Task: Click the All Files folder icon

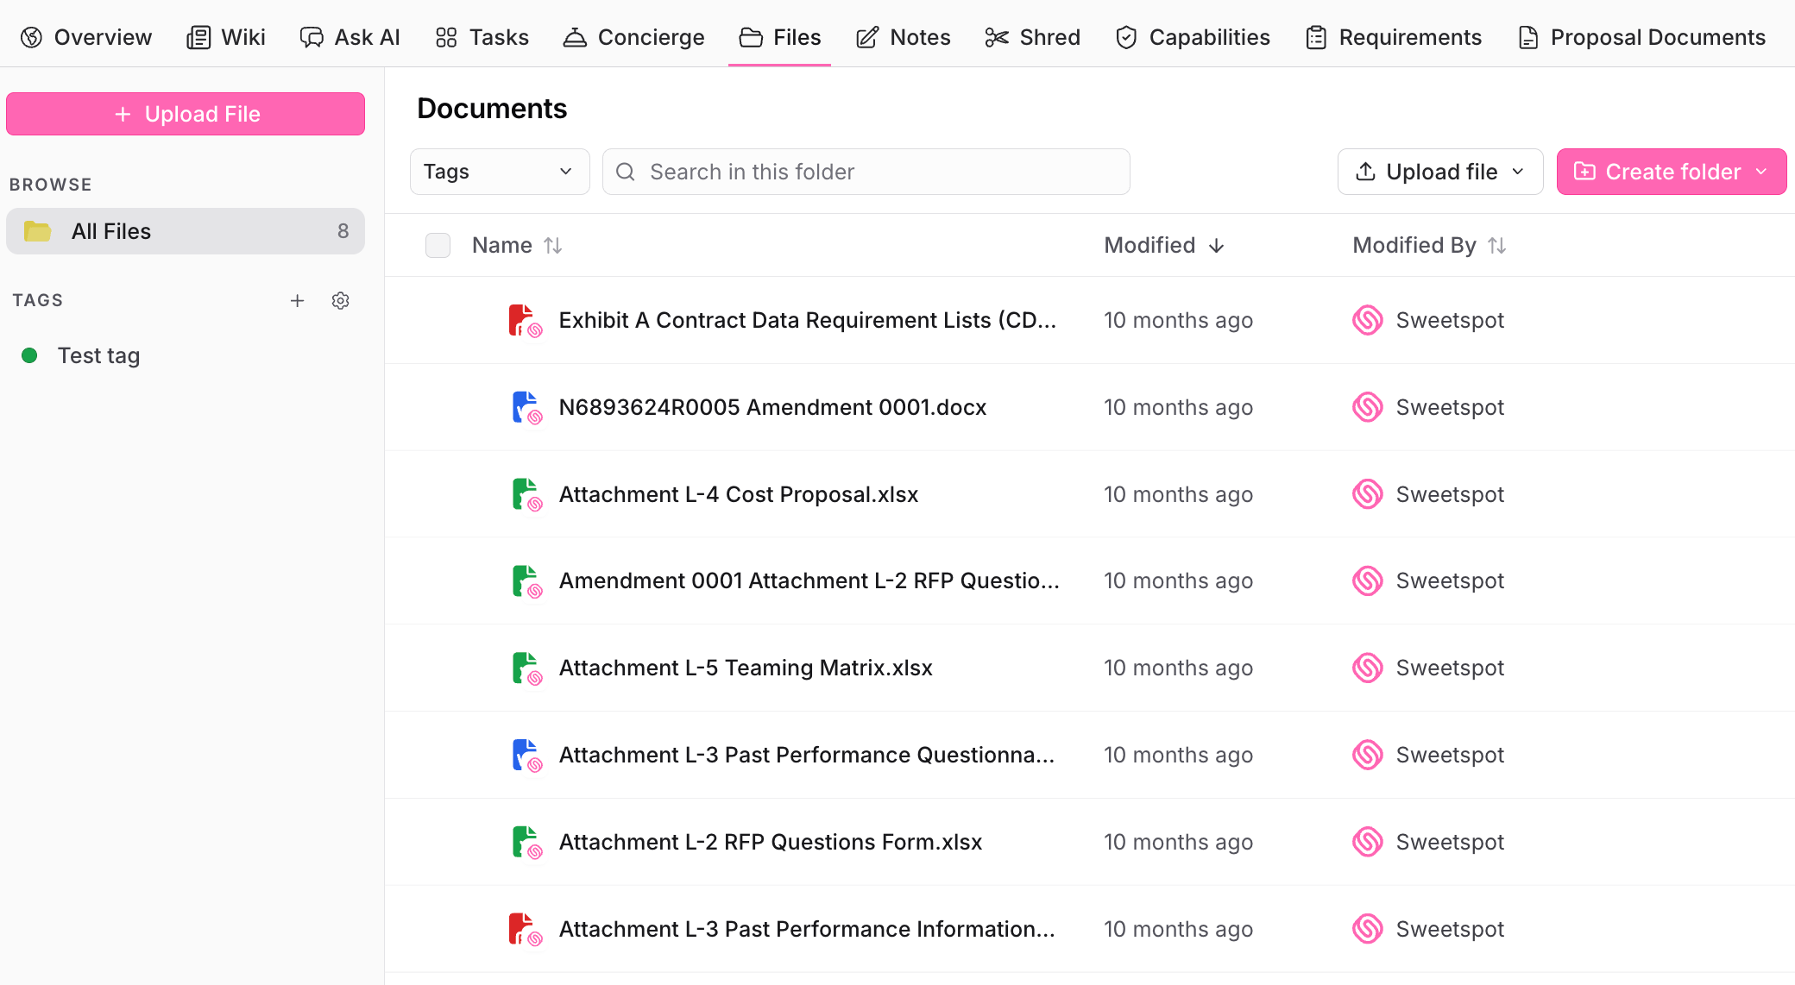Action: tap(37, 231)
